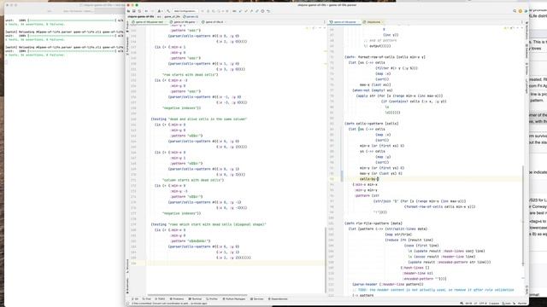Open the Python Packages tool window
547x307 pixels.
pyautogui.click(x=234, y=299)
